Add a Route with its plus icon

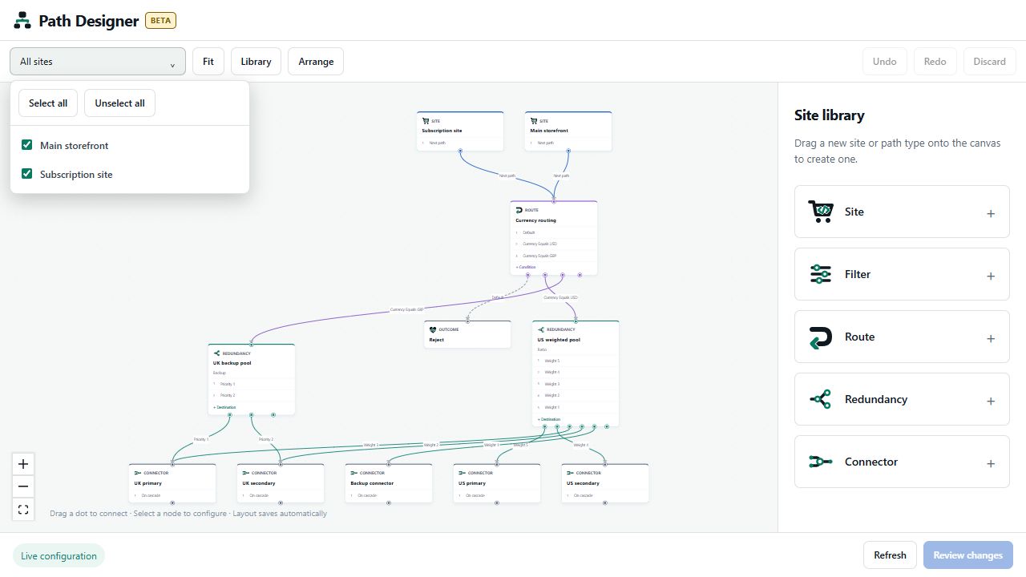991,338
